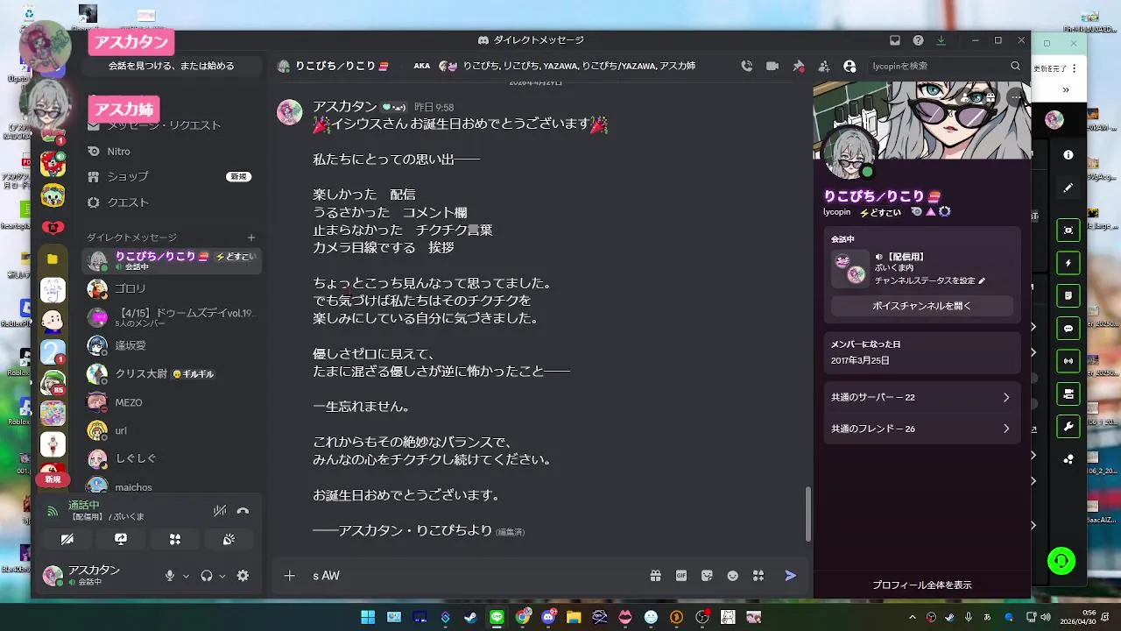
Task: Toggle the user profile panel
Action: pos(850,66)
